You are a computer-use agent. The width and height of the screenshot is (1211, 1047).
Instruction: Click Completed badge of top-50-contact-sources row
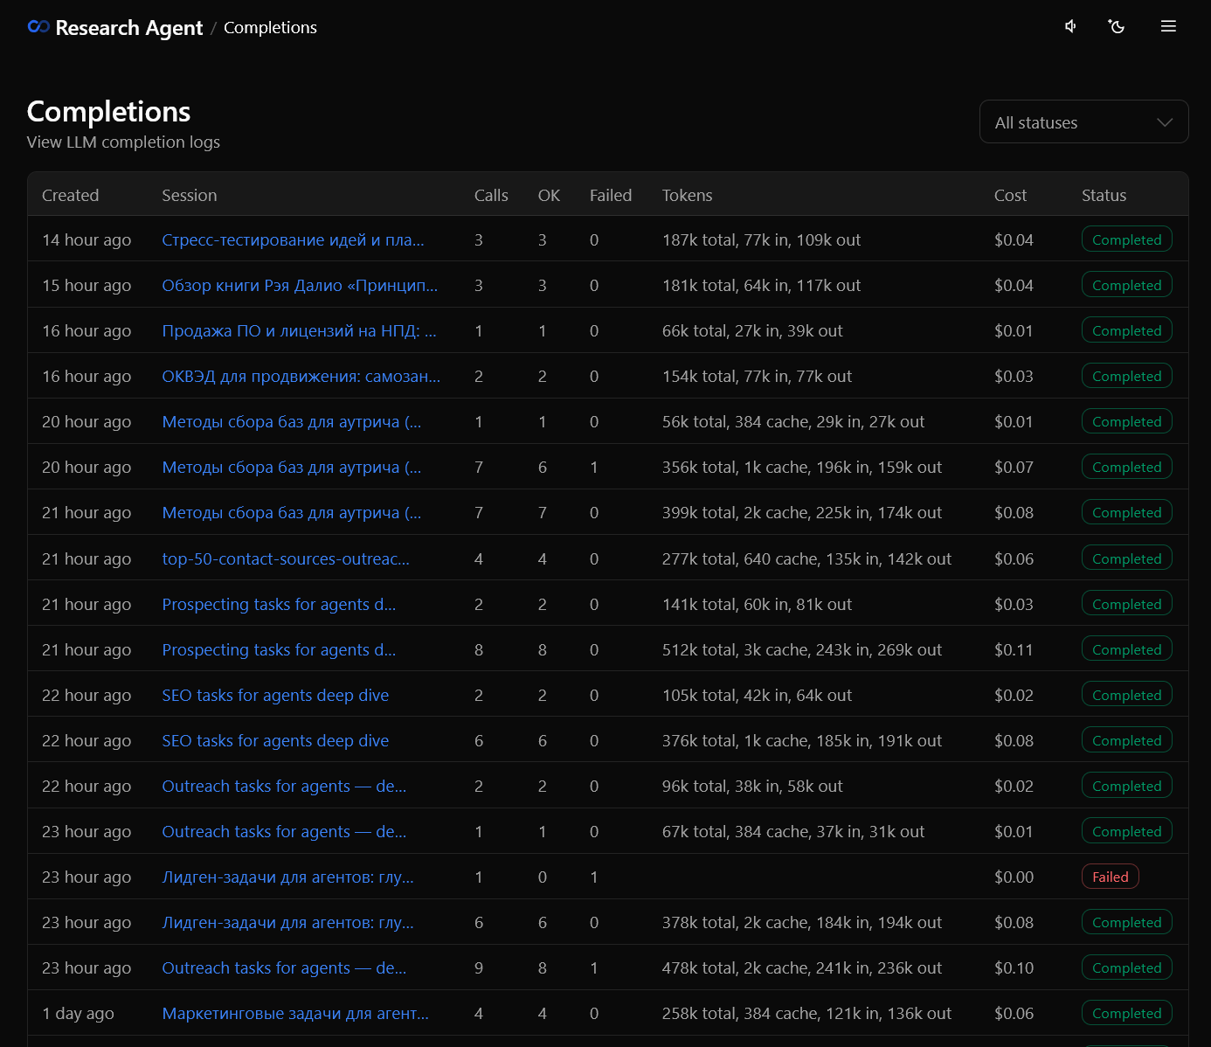coord(1126,558)
